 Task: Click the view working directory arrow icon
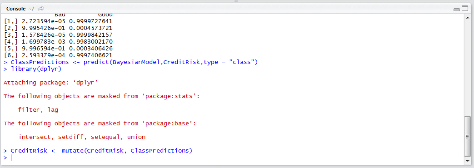coord(41,9)
